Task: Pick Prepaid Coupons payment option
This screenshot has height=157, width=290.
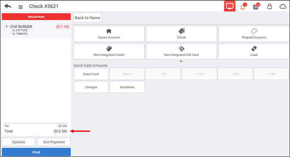Action: click(x=254, y=34)
